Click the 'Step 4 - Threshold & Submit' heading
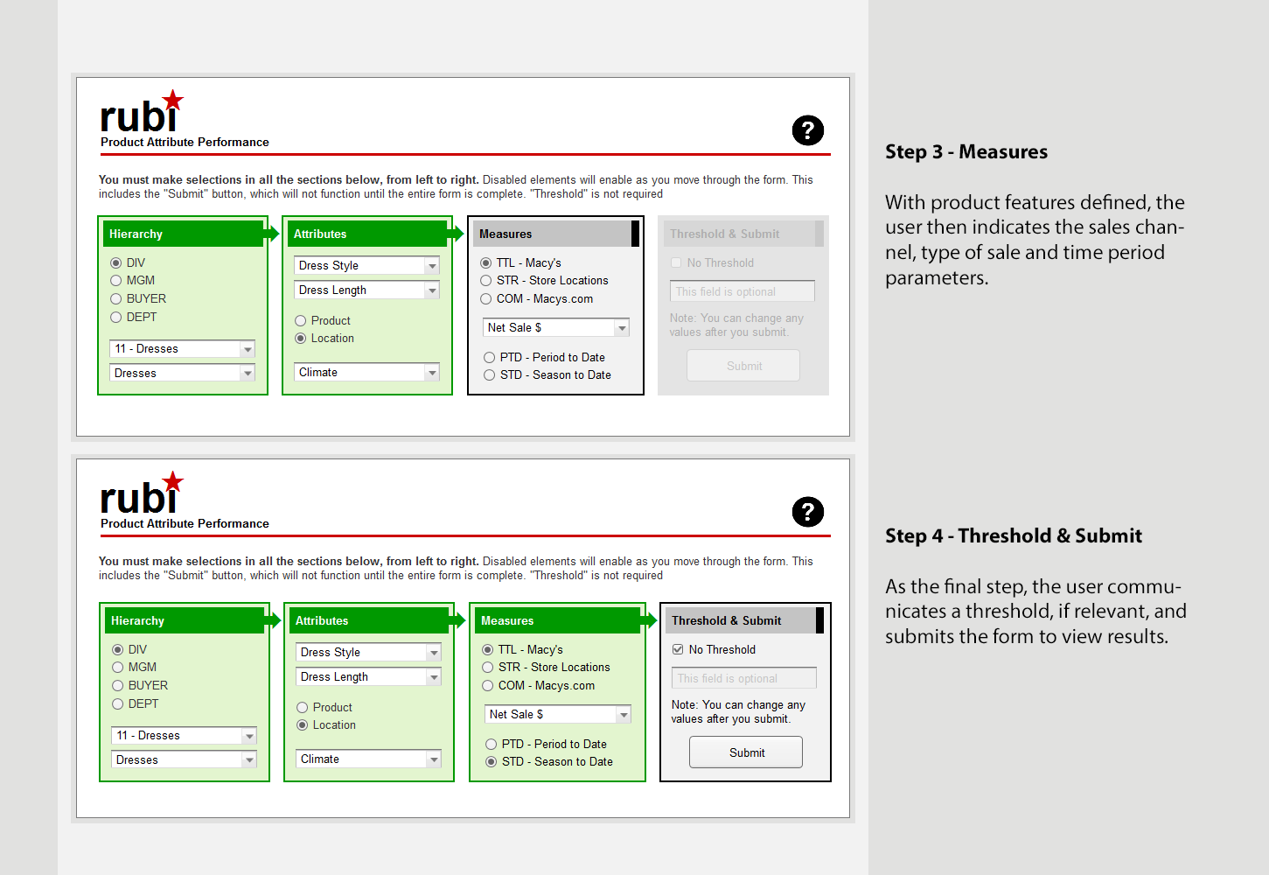This screenshot has height=875, width=1269. coord(1014,536)
